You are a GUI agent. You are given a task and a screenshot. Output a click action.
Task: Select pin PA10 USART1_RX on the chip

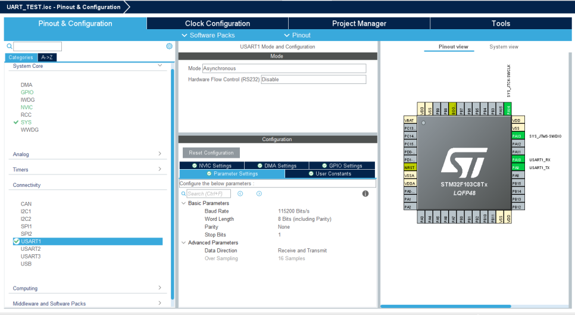(518, 160)
